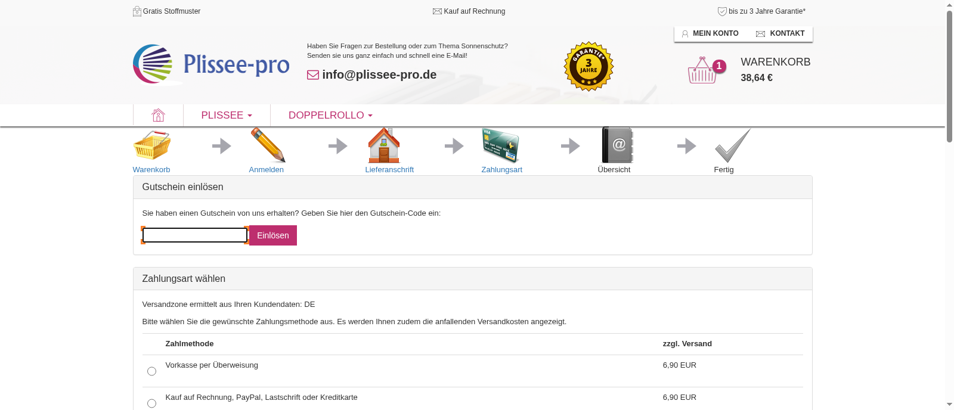
Task: Go to Warenkorb step link
Action: 151,170
